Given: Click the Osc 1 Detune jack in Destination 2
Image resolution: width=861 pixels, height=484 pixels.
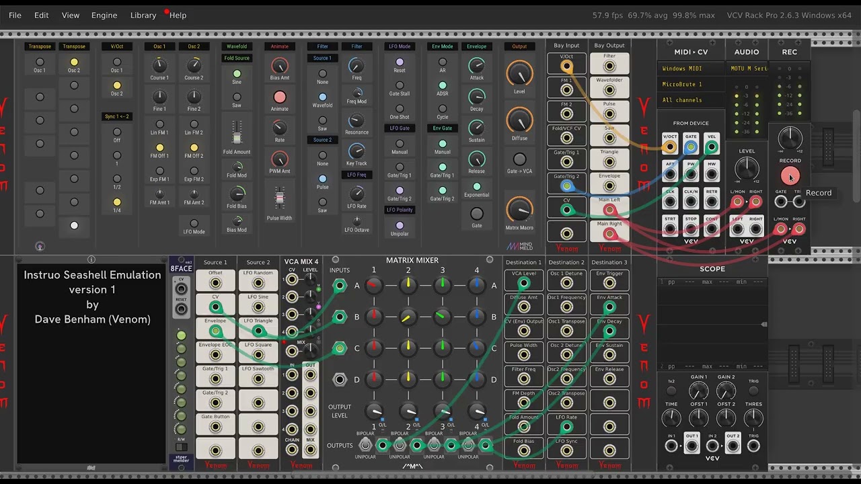Looking at the screenshot, I should pyautogui.click(x=566, y=283).
